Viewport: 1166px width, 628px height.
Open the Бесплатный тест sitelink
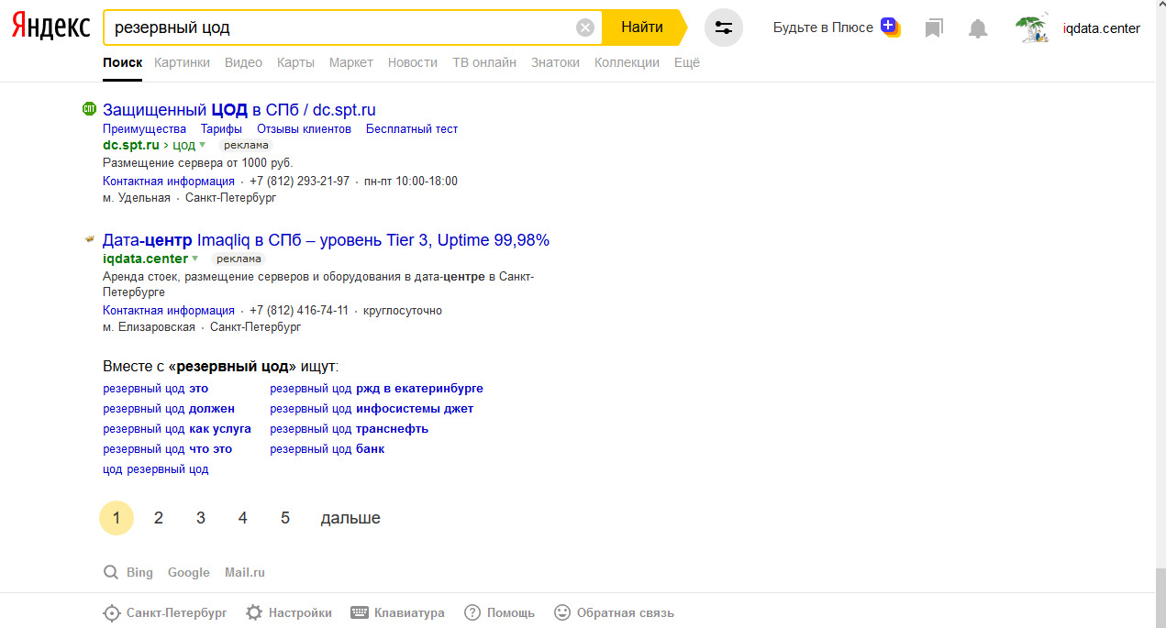(412, 129)
